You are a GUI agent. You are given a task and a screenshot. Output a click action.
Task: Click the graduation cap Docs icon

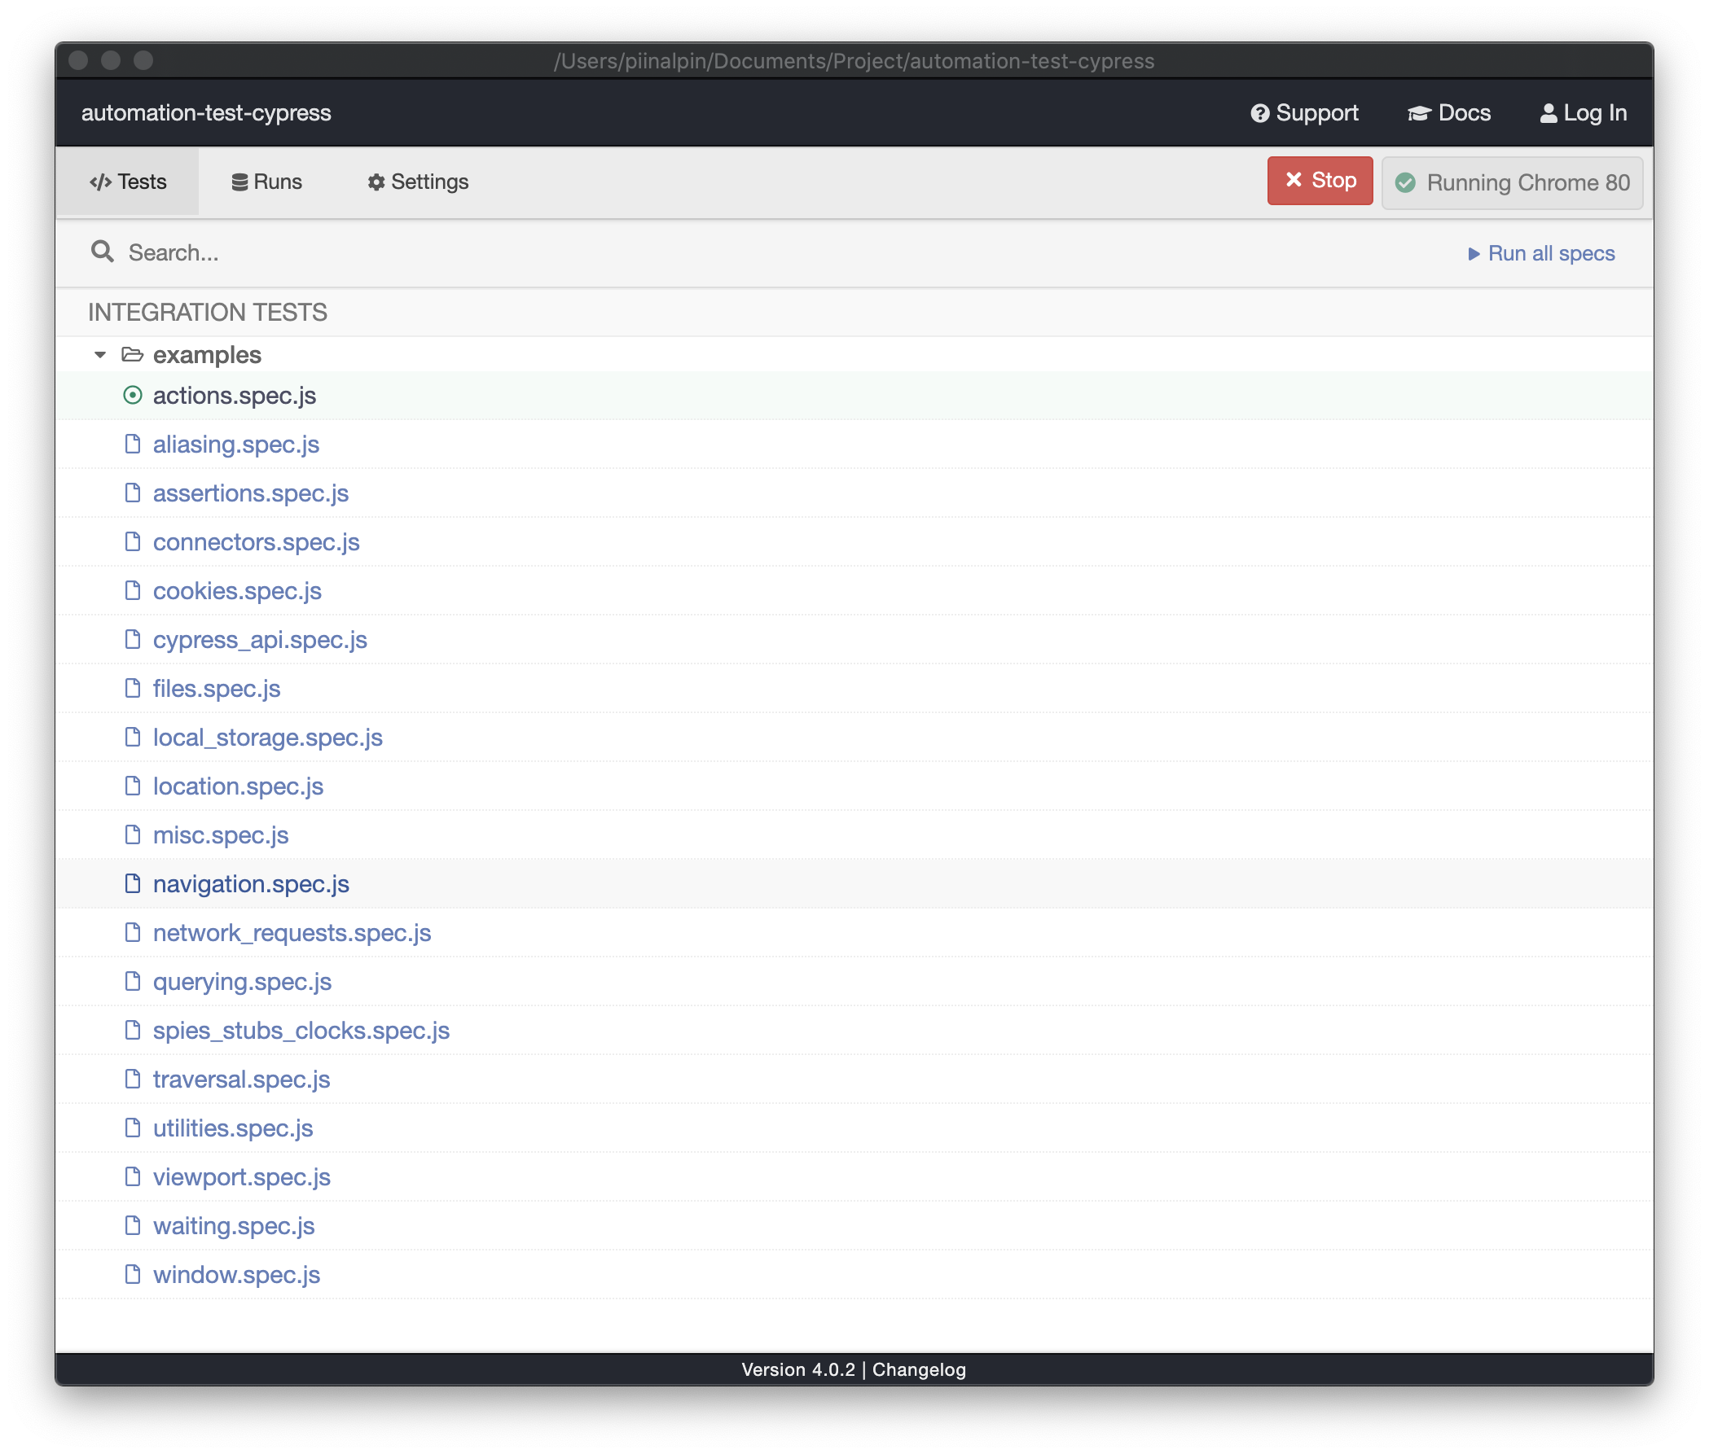1419,113
